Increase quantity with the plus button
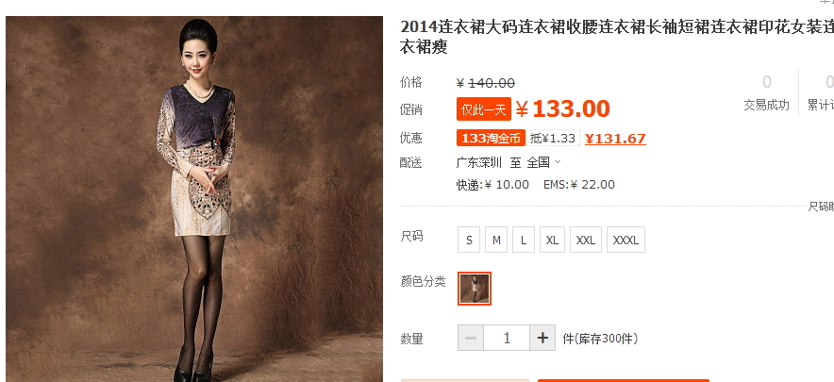 coord(542,338)
